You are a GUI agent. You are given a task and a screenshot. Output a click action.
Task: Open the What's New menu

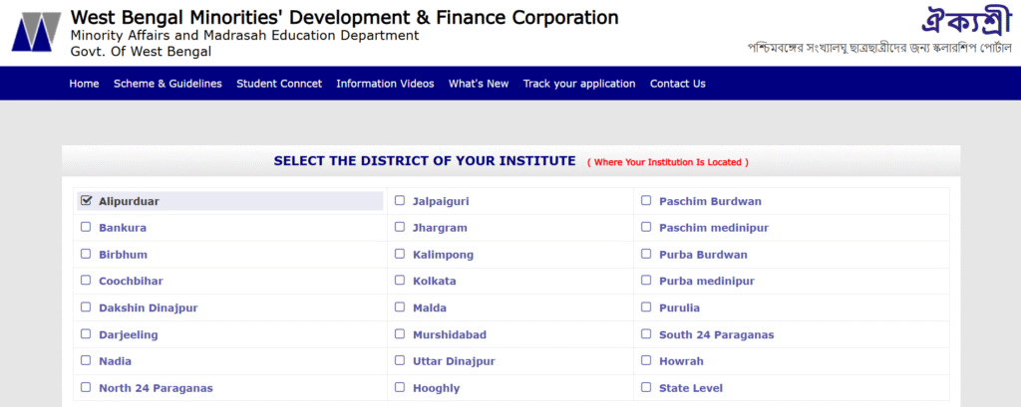(479, 84)
